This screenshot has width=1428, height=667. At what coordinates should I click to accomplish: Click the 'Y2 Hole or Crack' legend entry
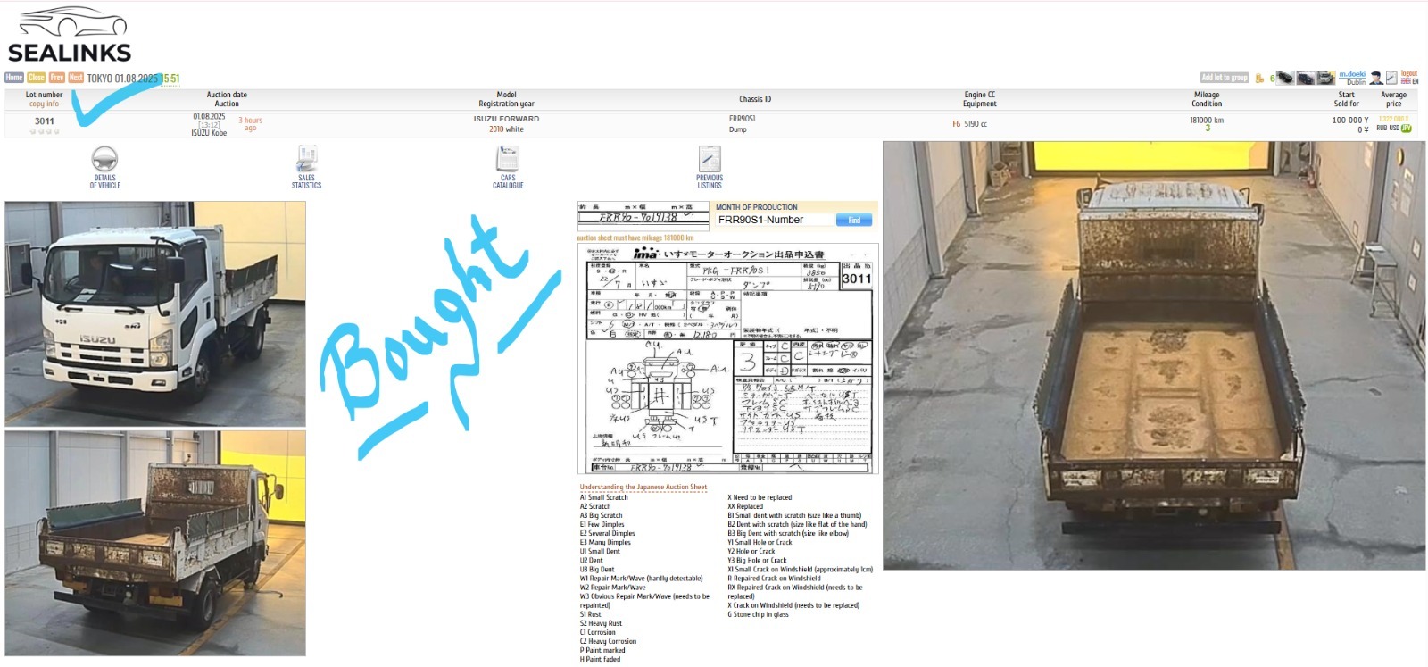pos(757,551)
